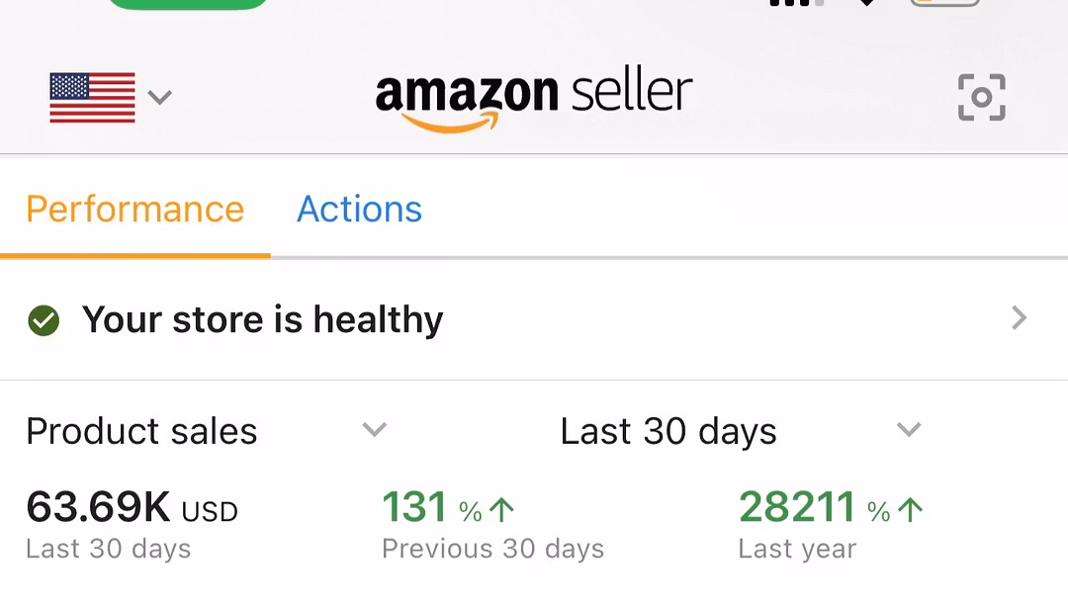1068x601 pixels.
Task: Click the up arrow beside 131%
Action: point(502,510)
